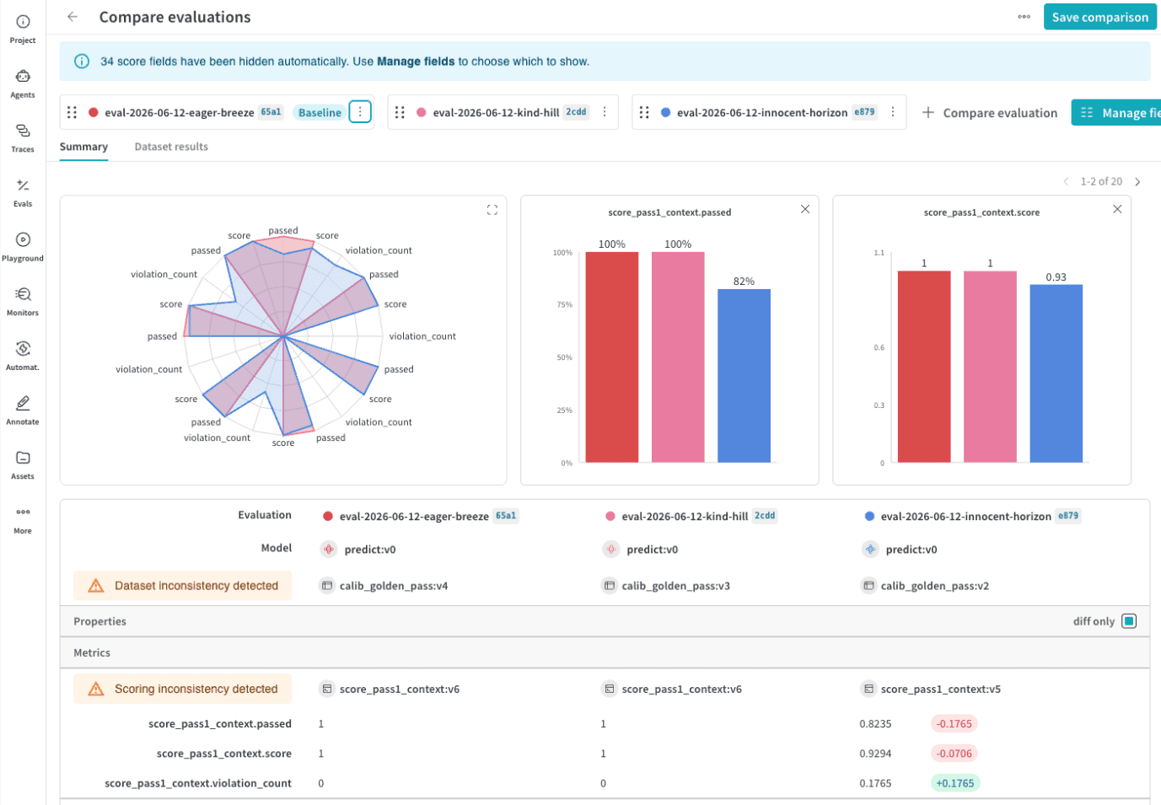Close the score_pass1_context.passed chart

[x=805, y=209]
